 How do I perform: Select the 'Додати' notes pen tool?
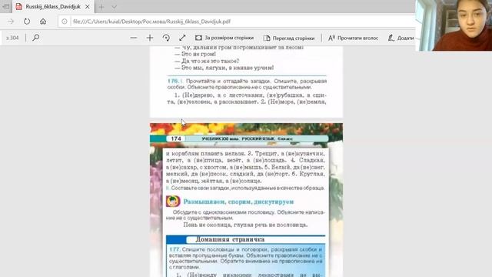coord(401,38)
